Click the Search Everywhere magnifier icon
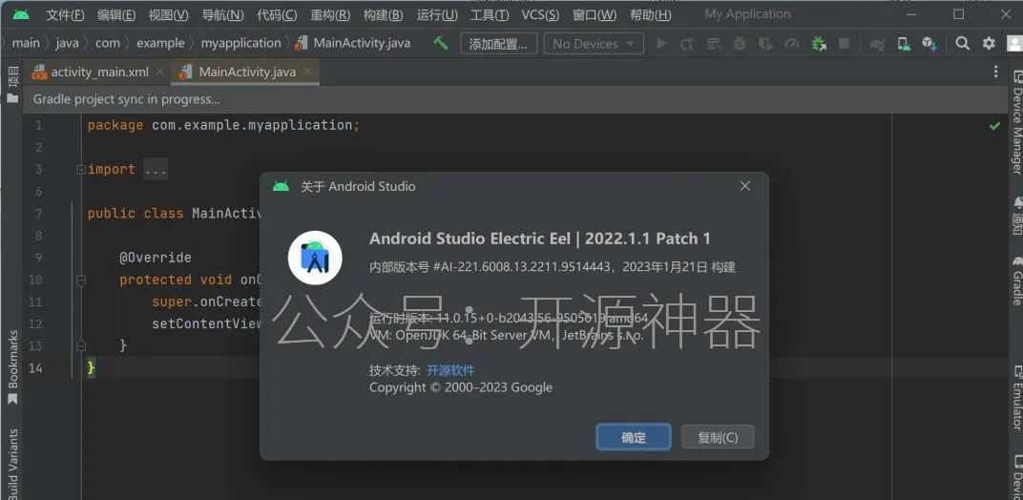 963,43
